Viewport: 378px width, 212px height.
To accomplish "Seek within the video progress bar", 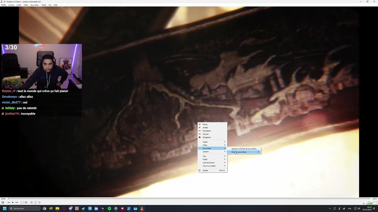I will tap(189, 199).
